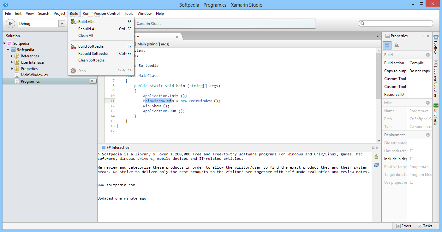Open the Debug configuration dropdown
442x232 pixels.
coord(62,24)
